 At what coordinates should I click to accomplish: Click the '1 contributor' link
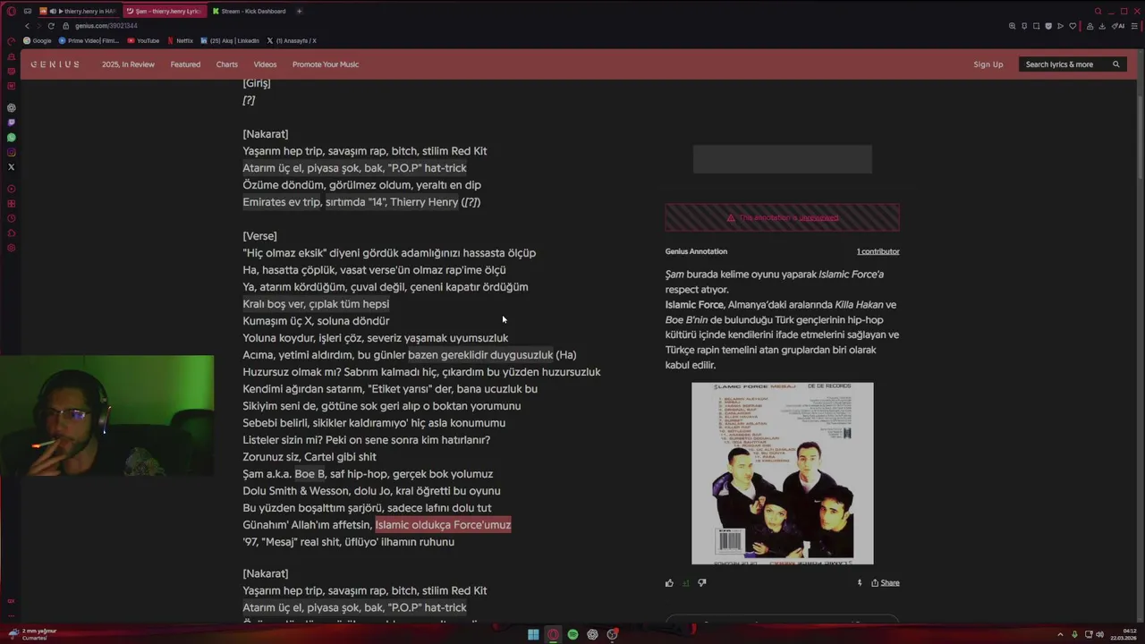pyautogui.click(x=878, y=251)
